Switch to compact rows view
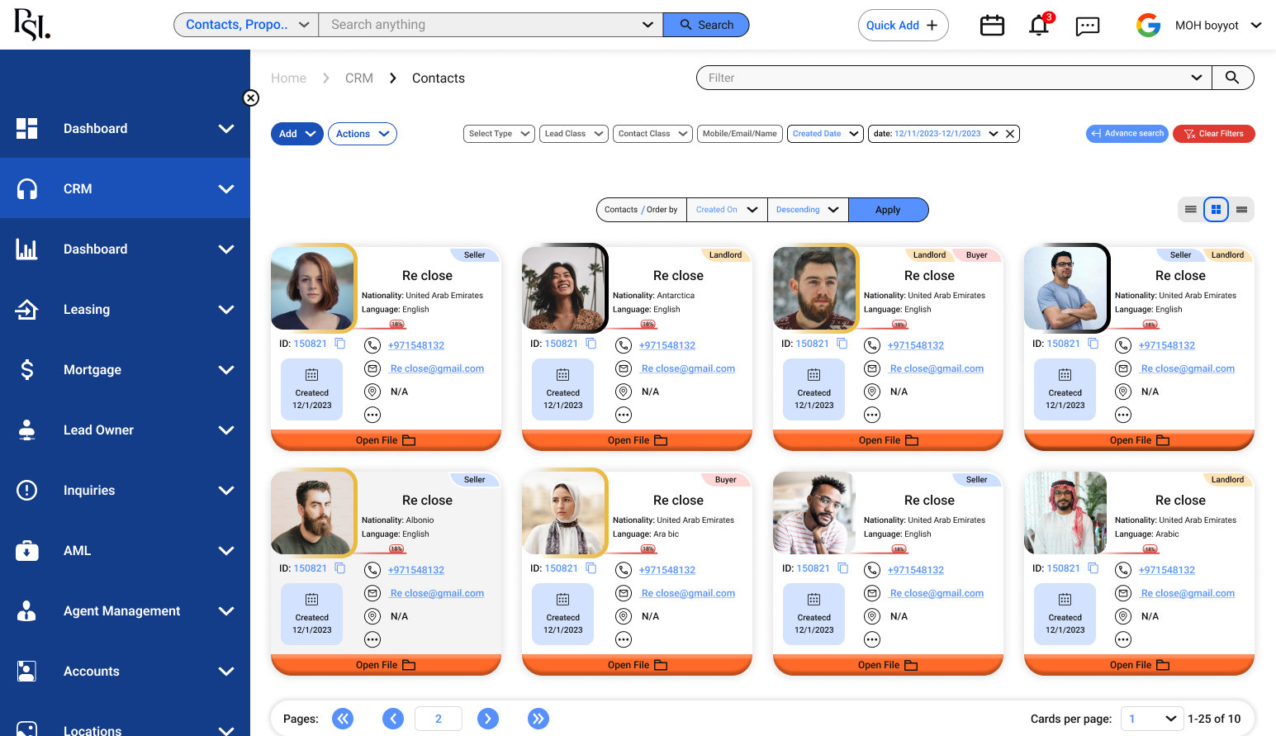This screenshot has height=736, width=1276. [x=1241, y=210]
